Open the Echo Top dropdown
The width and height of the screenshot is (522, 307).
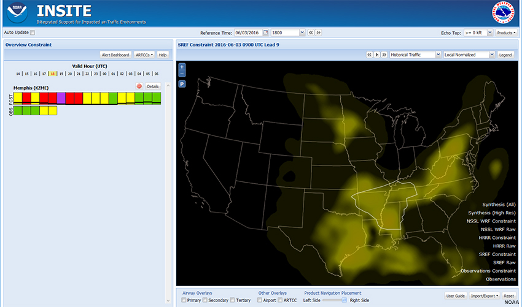(x=489, y=32)
